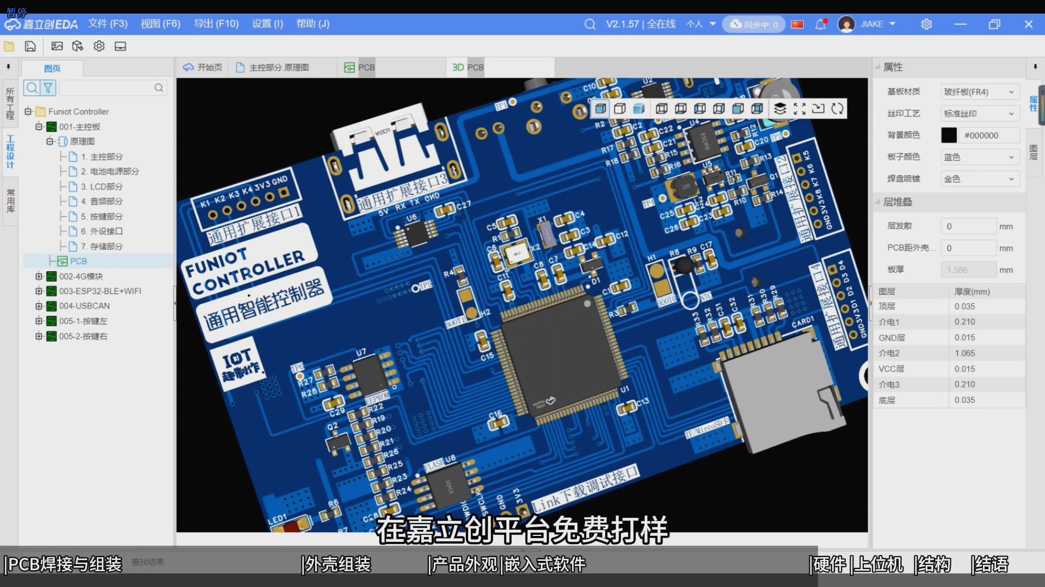This screenshot has width=1045, height=587.
Task: Click the V2.1.57 全在线 version label
Action: coord(641,24)
